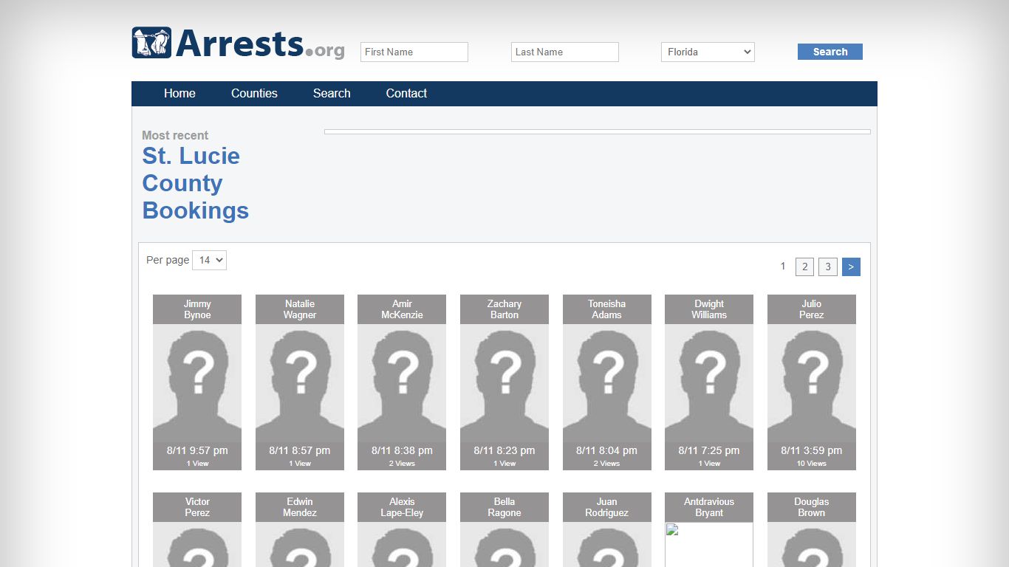Click the 8/11 7:25 pm booking time
This screenshot has height=567, width=1009.
709,450
